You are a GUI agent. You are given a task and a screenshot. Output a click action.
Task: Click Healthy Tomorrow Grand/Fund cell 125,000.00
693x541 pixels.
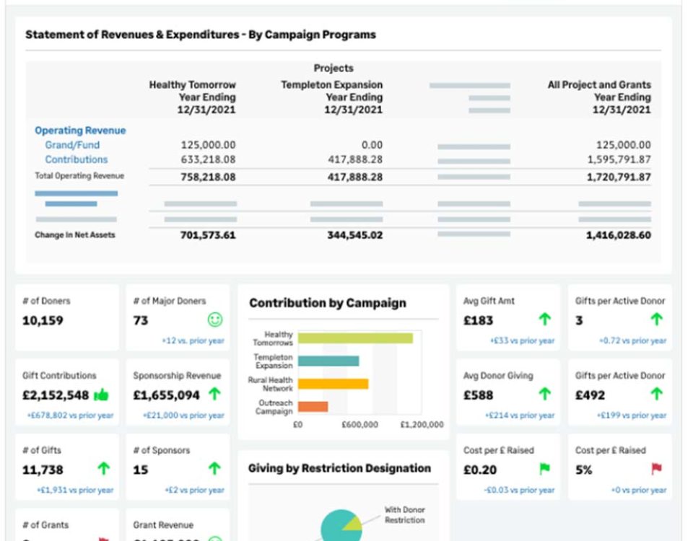[208, 145]
